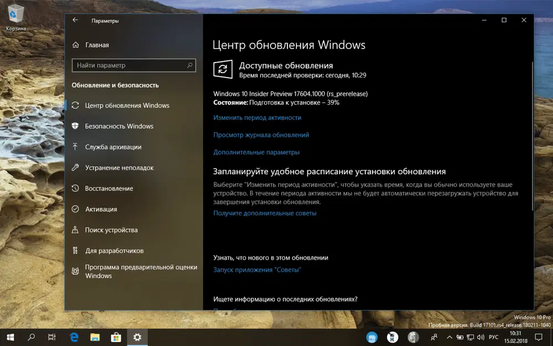Click the sync icon next to Центр обновления
This screenshot has height=346, width=553.
[75, 105]
